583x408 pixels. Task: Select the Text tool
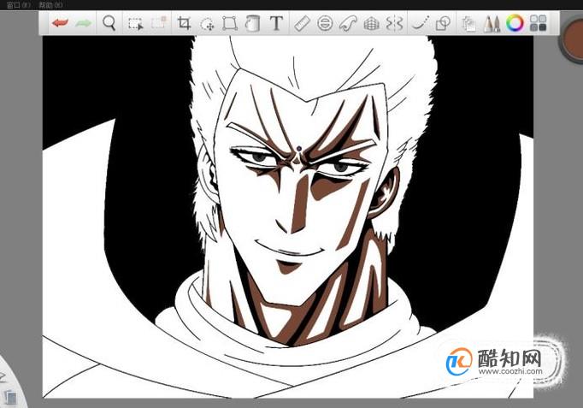tap(276, 23)
